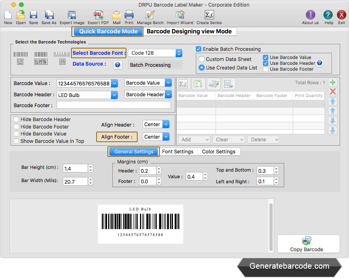Click the Bar Width stepper arrows
The image size is (349, 278).
pos(91,181)
